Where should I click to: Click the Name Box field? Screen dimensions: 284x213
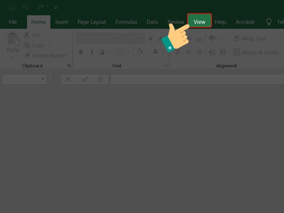(x=24, y=79)
